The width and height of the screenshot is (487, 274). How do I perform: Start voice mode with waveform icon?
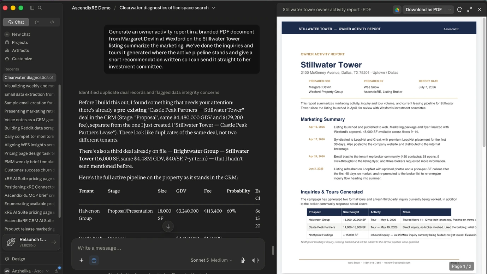click(255, 260)
